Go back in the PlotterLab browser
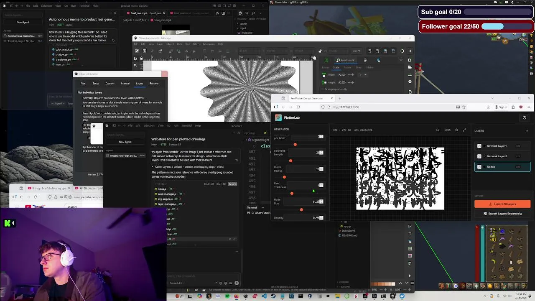This screenshot has width=535, height=301. pyautogui.click(x=283, y=107)
